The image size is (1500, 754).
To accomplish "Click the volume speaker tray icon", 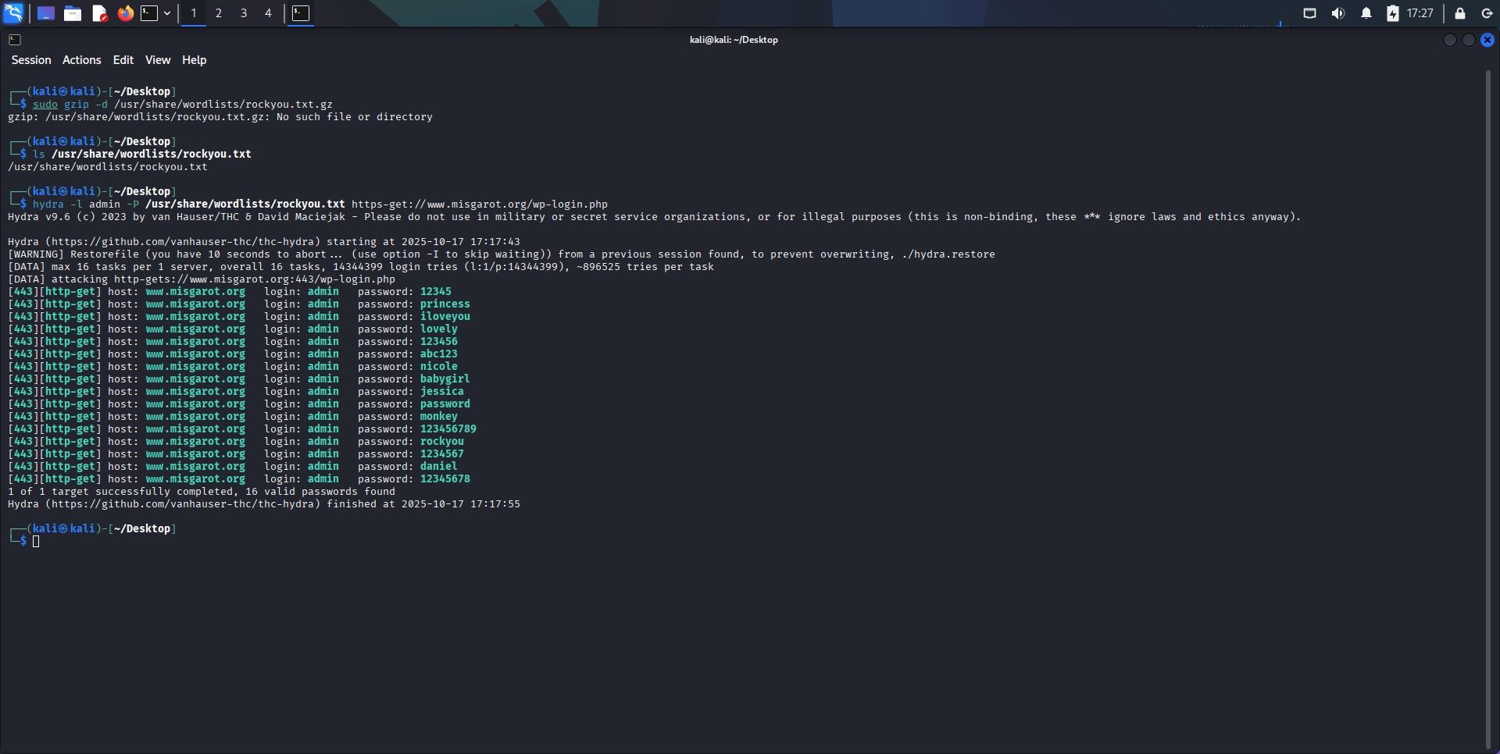I will tap(1338, 13).
